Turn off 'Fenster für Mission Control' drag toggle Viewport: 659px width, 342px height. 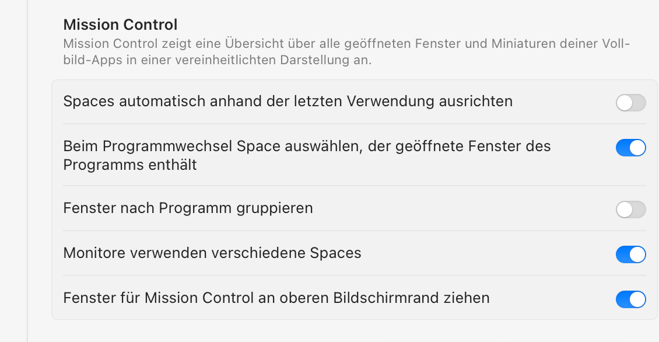tap(630, 299)
